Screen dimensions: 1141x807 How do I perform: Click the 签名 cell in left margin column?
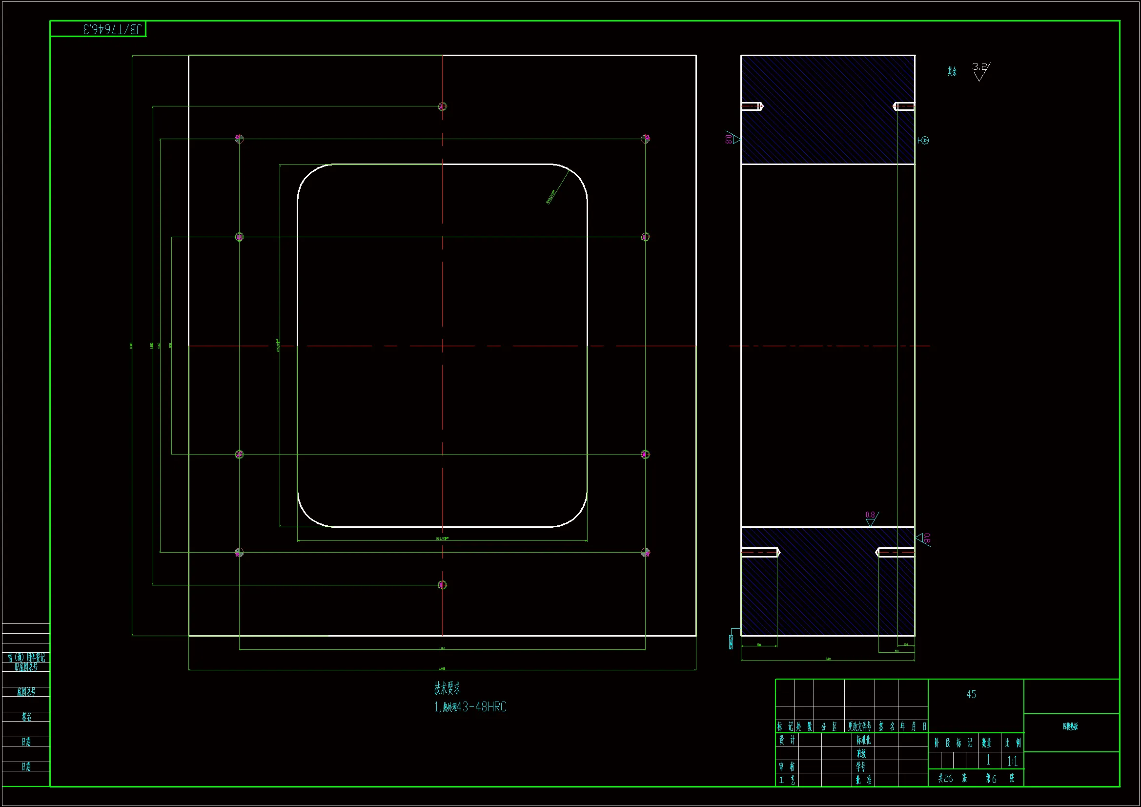click(x=26, y=717)
